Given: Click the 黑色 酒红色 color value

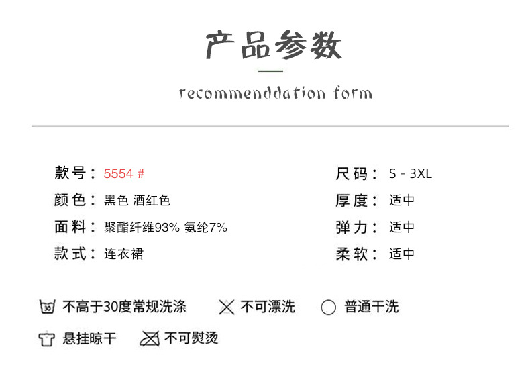Looking at the screenshot, I should click(137, 201).
